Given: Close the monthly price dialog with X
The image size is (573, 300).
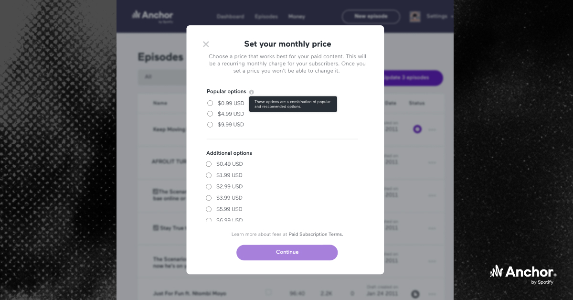Looking at the screenshot, I should point(206,44).
